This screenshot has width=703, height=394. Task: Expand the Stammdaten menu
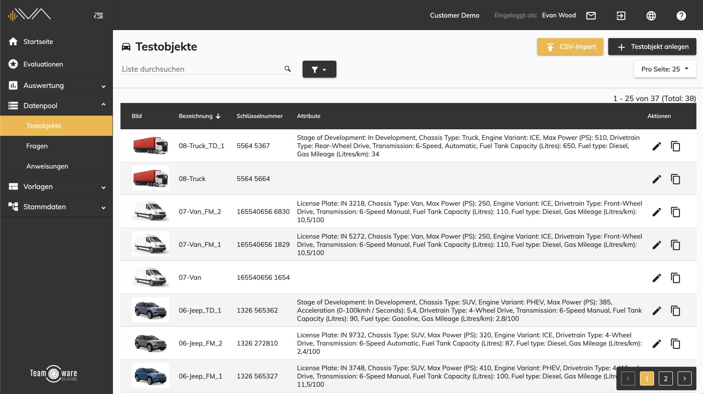click(56, 207)
